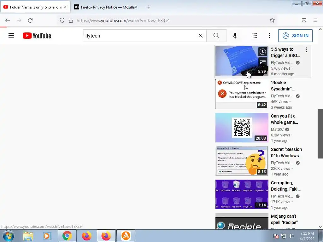Click the YouTube URL in the address bar
Image resolution: width=323 pixels, height=242 pixels.
(123, 20)
